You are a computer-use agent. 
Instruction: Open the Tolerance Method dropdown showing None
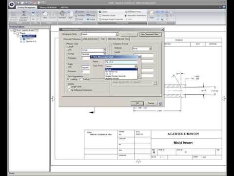click(142, 48)
